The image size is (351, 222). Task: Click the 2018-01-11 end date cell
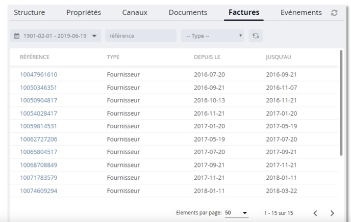pyautogui.click(x=282, y=178)
